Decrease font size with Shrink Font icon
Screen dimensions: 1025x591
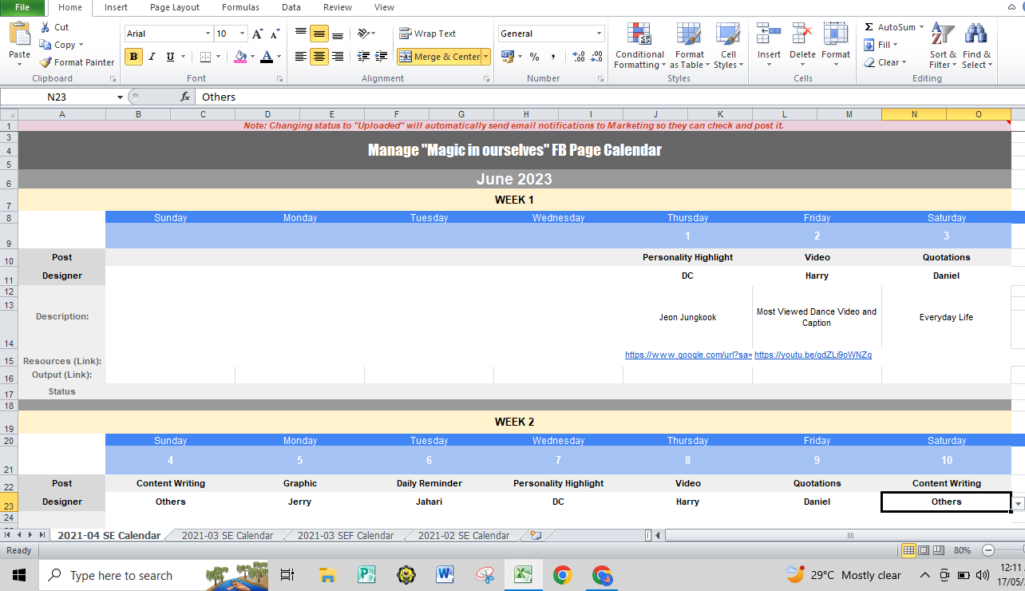pyautogui.click(x=275, y=34)
